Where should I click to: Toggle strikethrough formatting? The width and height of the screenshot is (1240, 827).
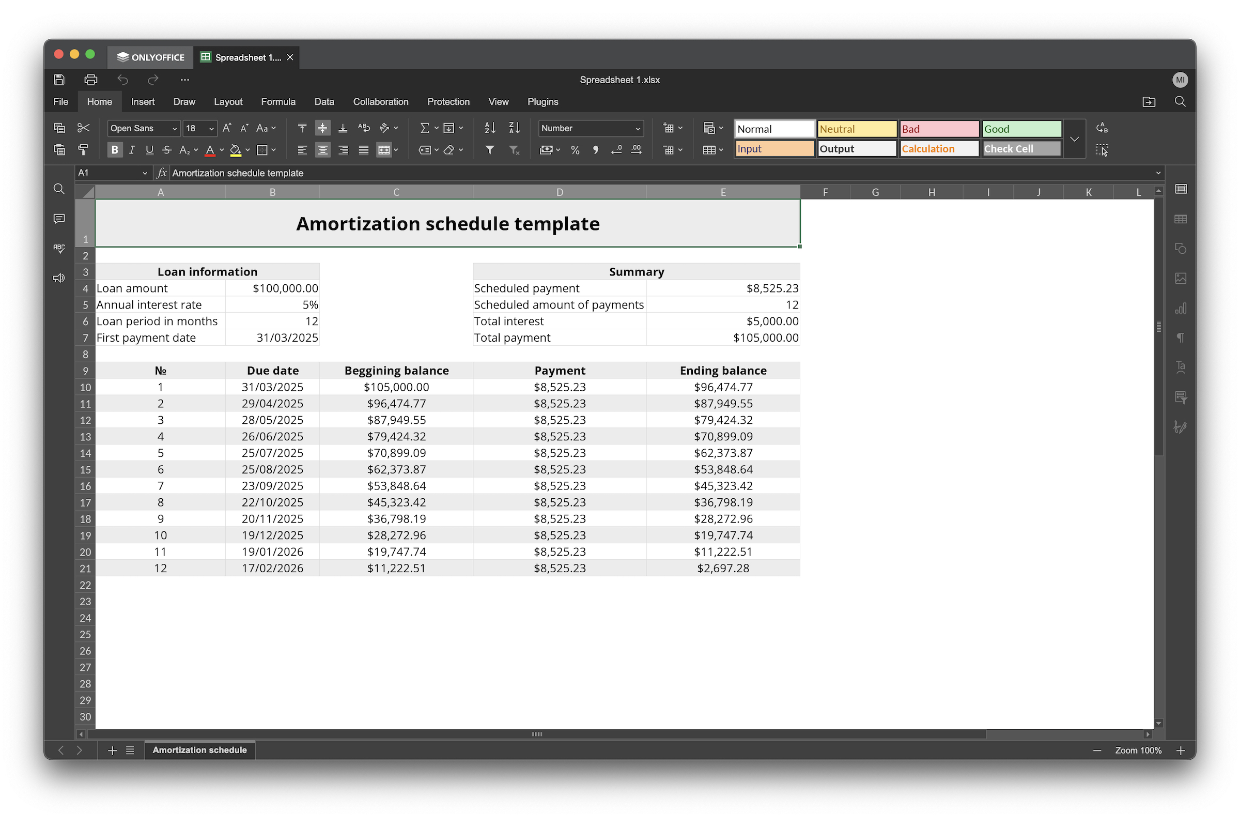(166, 150)
